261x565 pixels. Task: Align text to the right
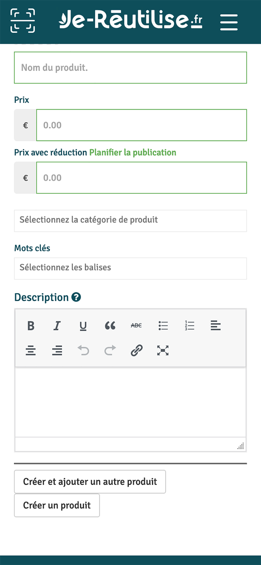(x=57, y=350)
